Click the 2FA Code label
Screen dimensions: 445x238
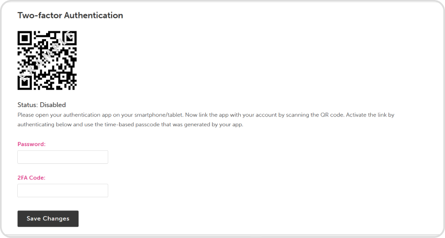[x=31, y=177]
